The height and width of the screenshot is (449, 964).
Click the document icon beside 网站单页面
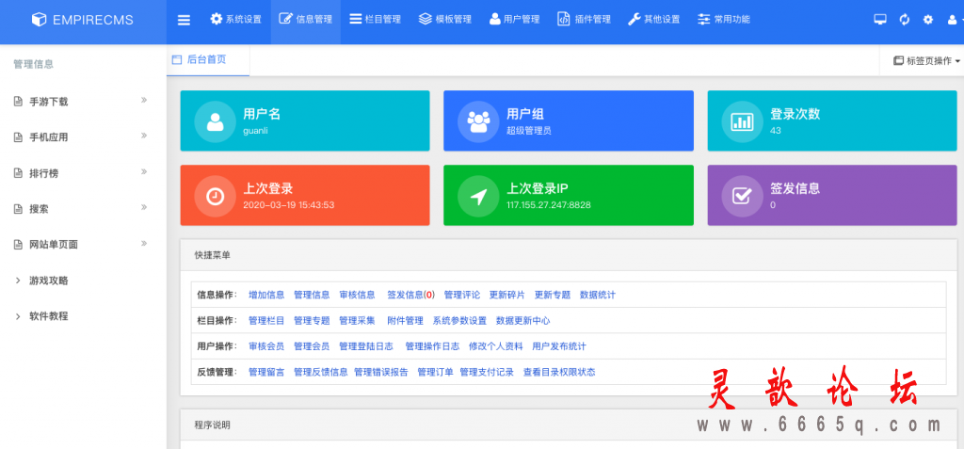click(19, 245)
